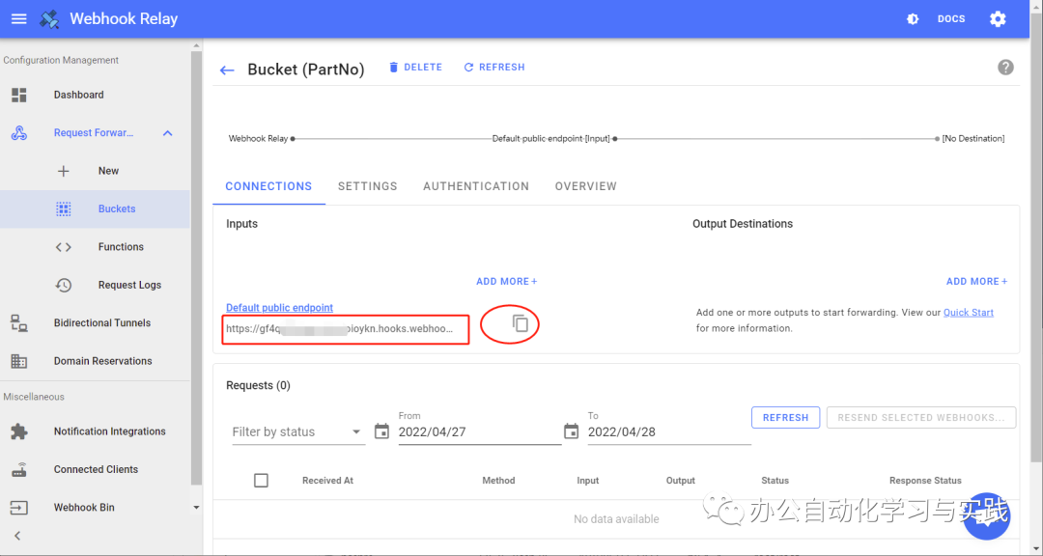
Task: Switch to the OVERVIEW tab
Action: (x=586, y=186)
